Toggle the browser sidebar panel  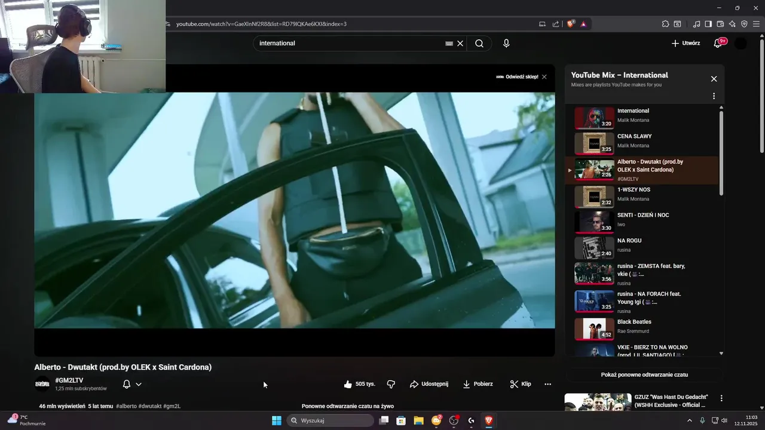(x=708, y=24)
